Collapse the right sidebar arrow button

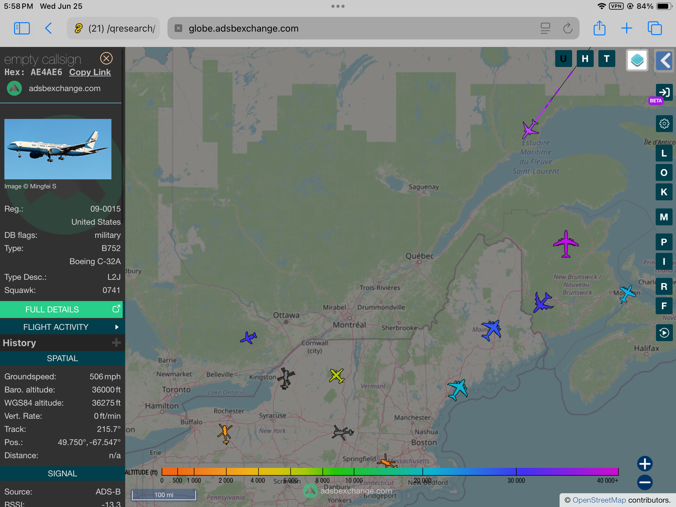tap(664, 60)
